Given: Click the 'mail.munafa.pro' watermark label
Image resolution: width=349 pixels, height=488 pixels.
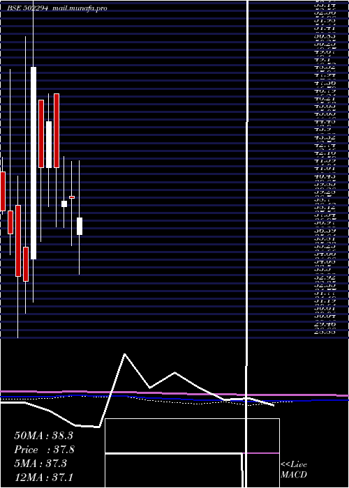Looking at the screenshot, I should [x=80, y=8].
